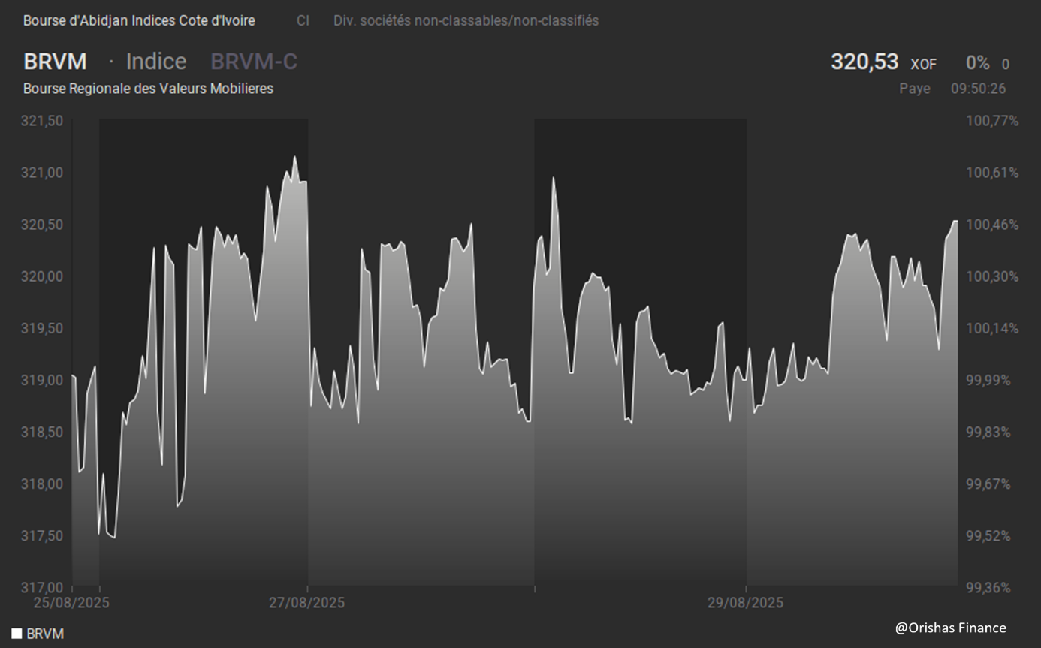Click the 320,53 last price value
Viewport: 1041px width, 648px height.
[864, 62]
